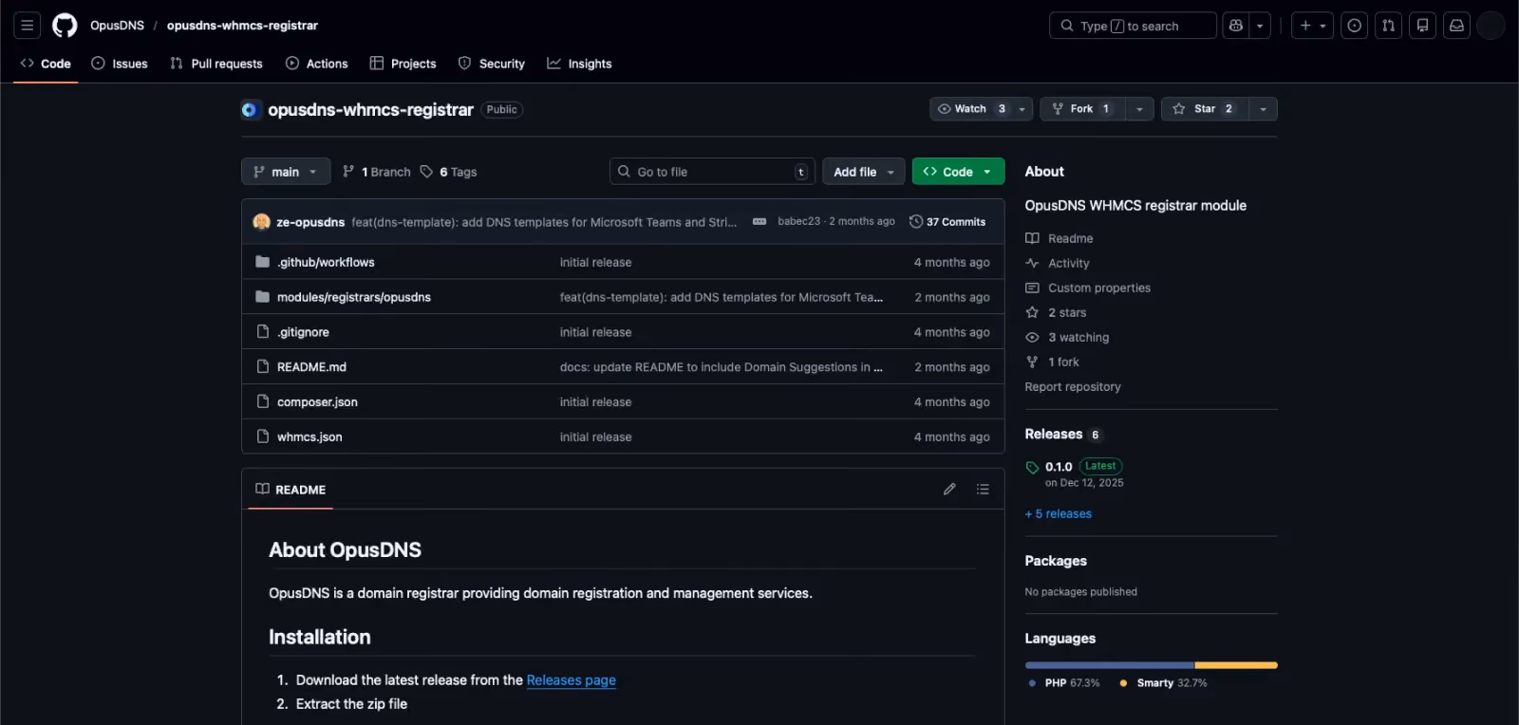The width and height of the screenshot is (1519, 725).
Task: Edit the README with pencil icon
Action: 949,490
